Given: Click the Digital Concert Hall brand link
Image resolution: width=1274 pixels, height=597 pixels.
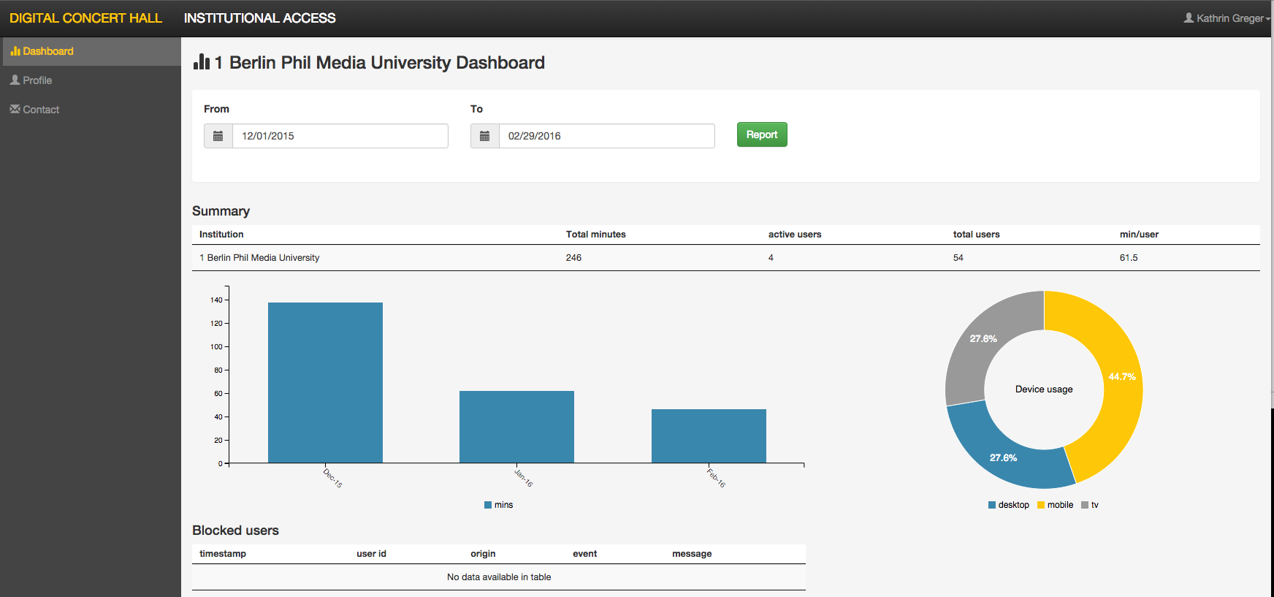Looking at the screenshot, I should [85, 18].
